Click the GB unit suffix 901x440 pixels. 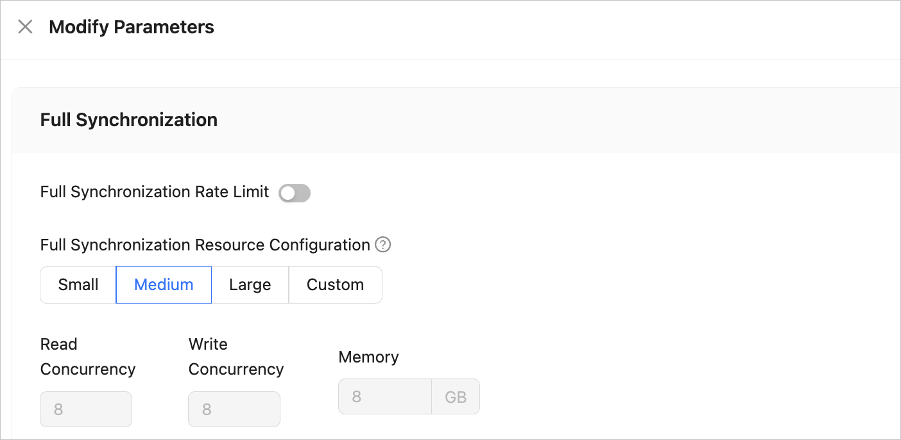coord(456,397)
